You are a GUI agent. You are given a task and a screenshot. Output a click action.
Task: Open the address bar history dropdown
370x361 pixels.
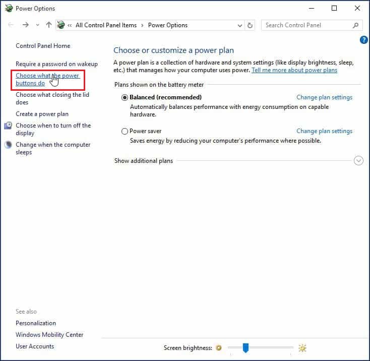[240, 25]
